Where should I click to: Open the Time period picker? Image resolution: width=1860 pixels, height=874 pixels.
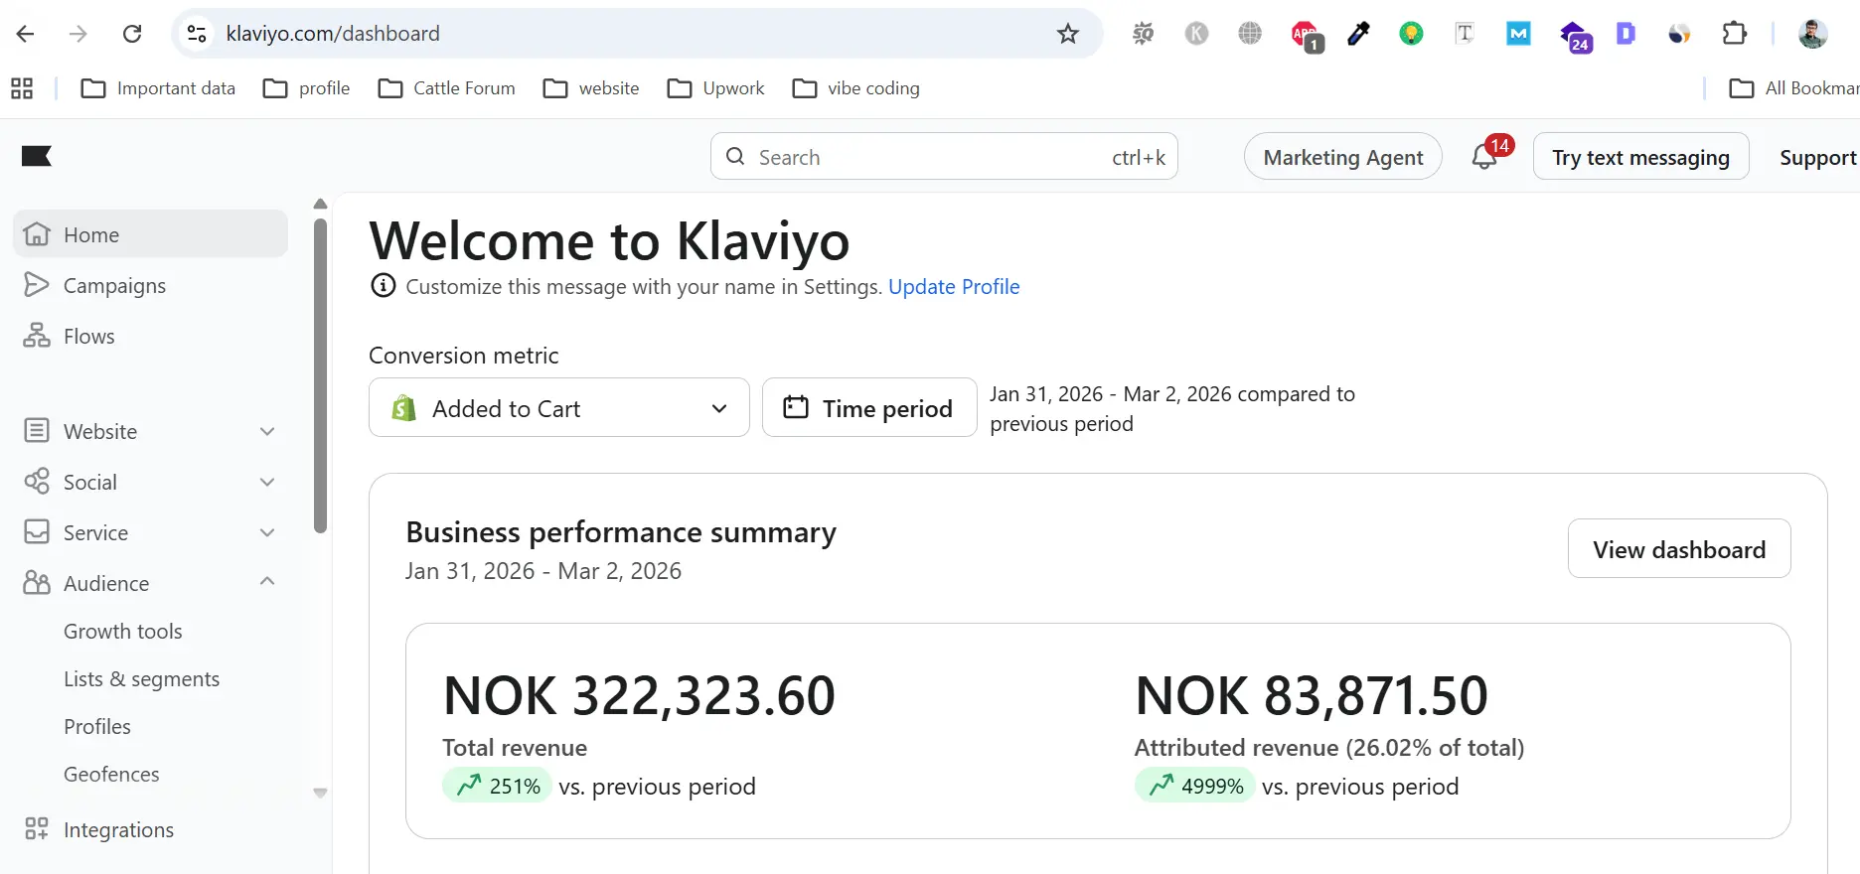[x=869, y=407]
